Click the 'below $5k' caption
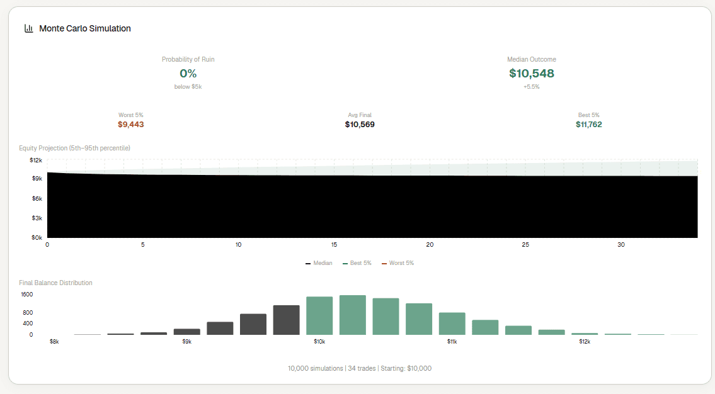 point(188,87)
